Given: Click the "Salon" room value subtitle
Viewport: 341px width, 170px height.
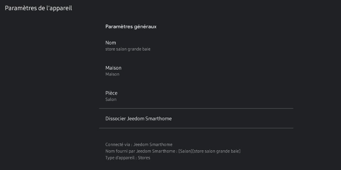Looking at the screenshot, I should (111, 99).
